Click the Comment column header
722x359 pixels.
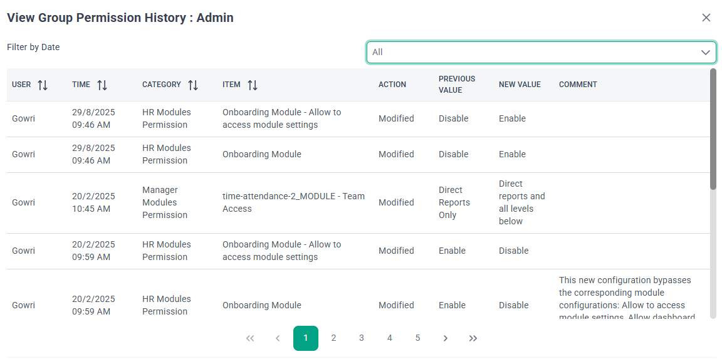578,85
